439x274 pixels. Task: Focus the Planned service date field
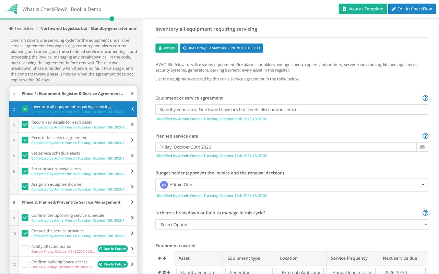pos(286,147)
